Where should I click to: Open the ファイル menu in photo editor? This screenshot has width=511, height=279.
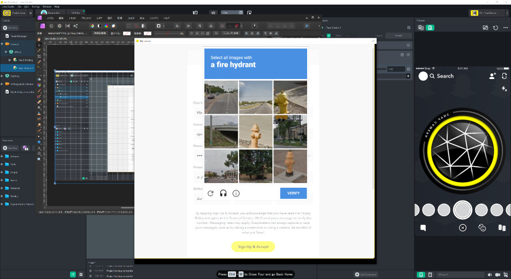click(x=50, y=18)
